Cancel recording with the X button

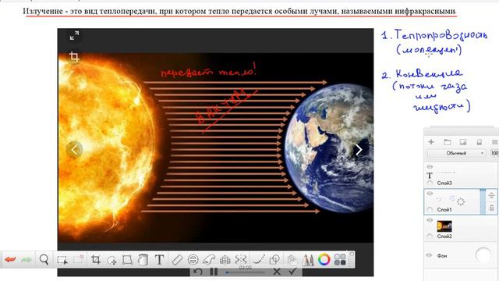(277, 272)
